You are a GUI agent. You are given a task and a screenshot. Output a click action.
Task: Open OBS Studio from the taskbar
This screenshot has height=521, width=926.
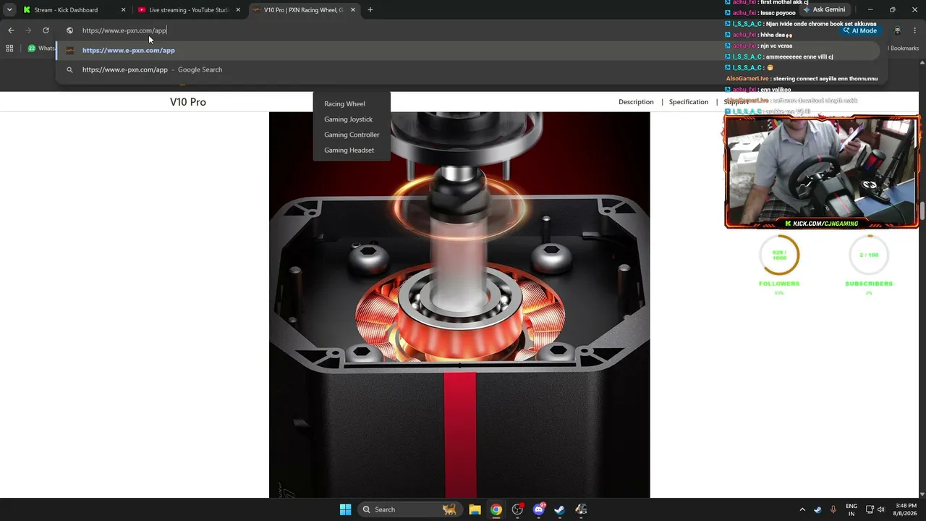tap(517, 509)
